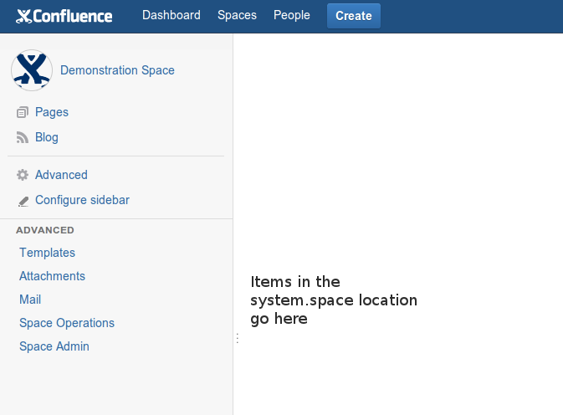Open the Spaces menu
This screenshot has height=415, width=563.
click(237, 15)
